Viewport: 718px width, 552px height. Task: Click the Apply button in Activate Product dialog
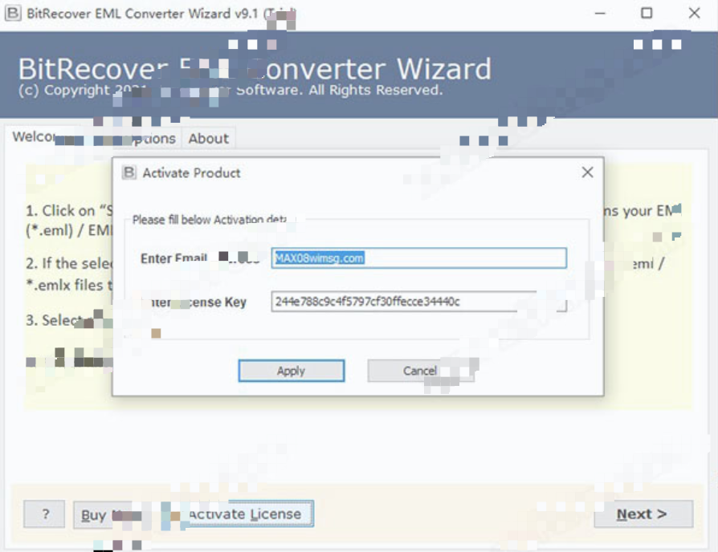[x=292, y=371]
